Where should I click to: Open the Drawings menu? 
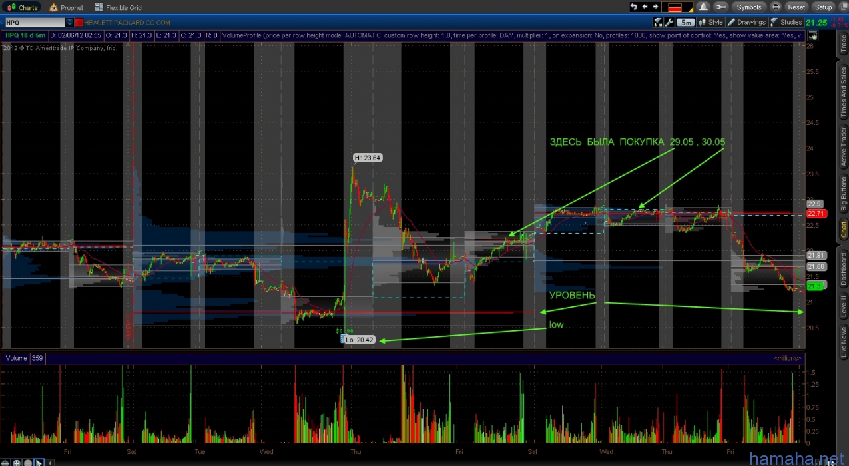pos(746,22)
